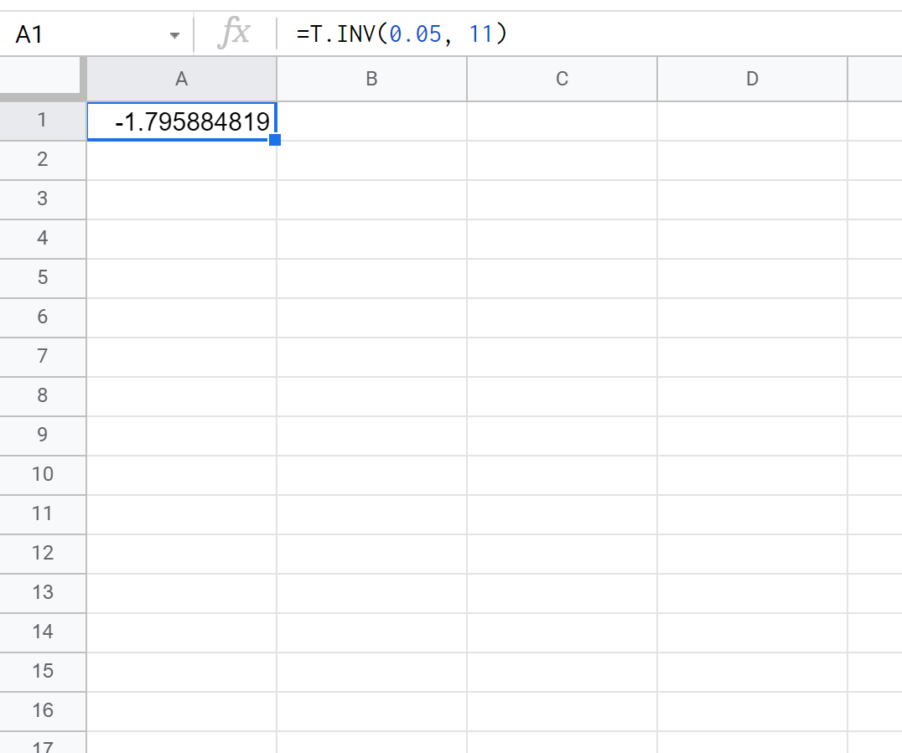
Task: Click the fx function icon
Action: (x=236, y=34)
